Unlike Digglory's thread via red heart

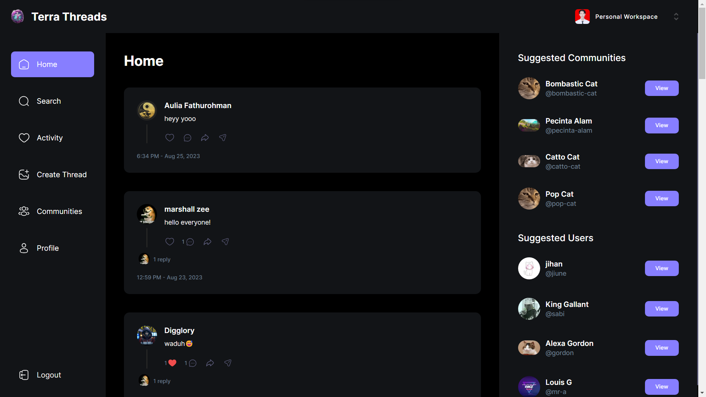pos(172,363)
